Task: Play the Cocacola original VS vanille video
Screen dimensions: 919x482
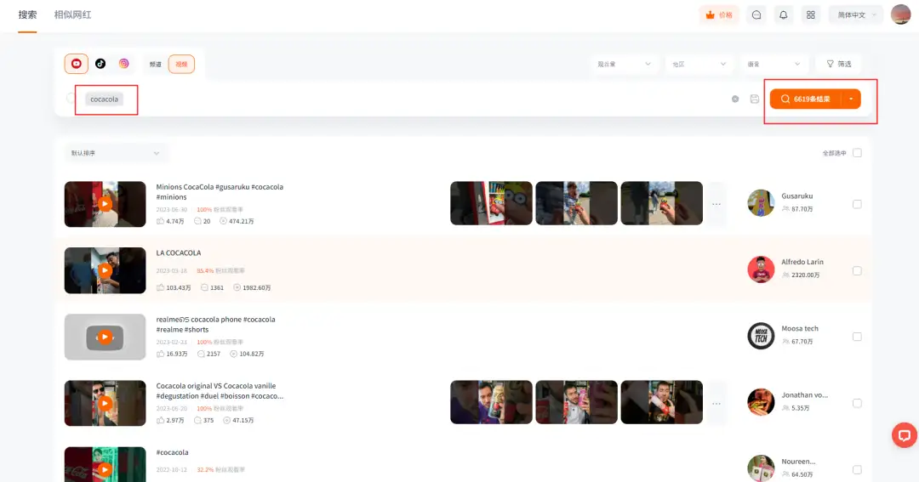Action: [x=105, y=403]
